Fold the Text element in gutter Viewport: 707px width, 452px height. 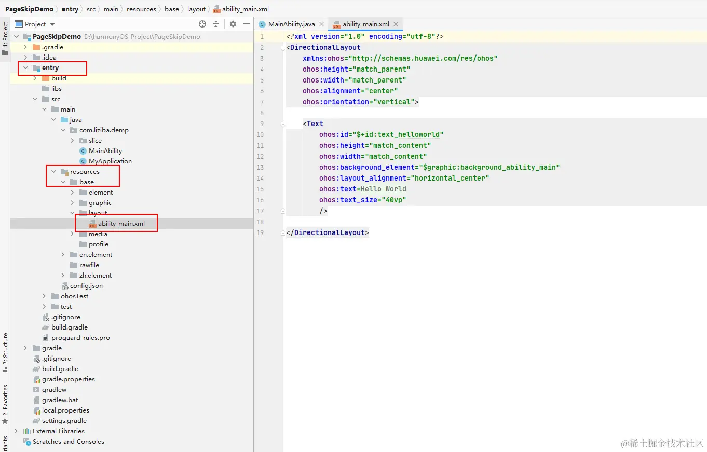283,124
